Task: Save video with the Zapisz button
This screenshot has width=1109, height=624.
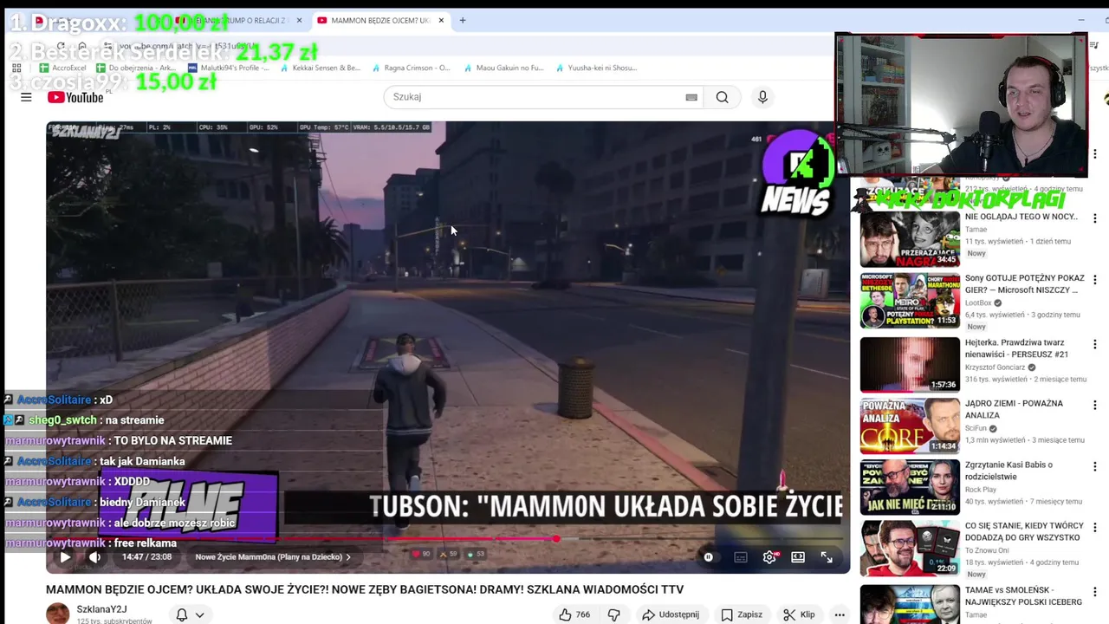Action: pos(742,614)
